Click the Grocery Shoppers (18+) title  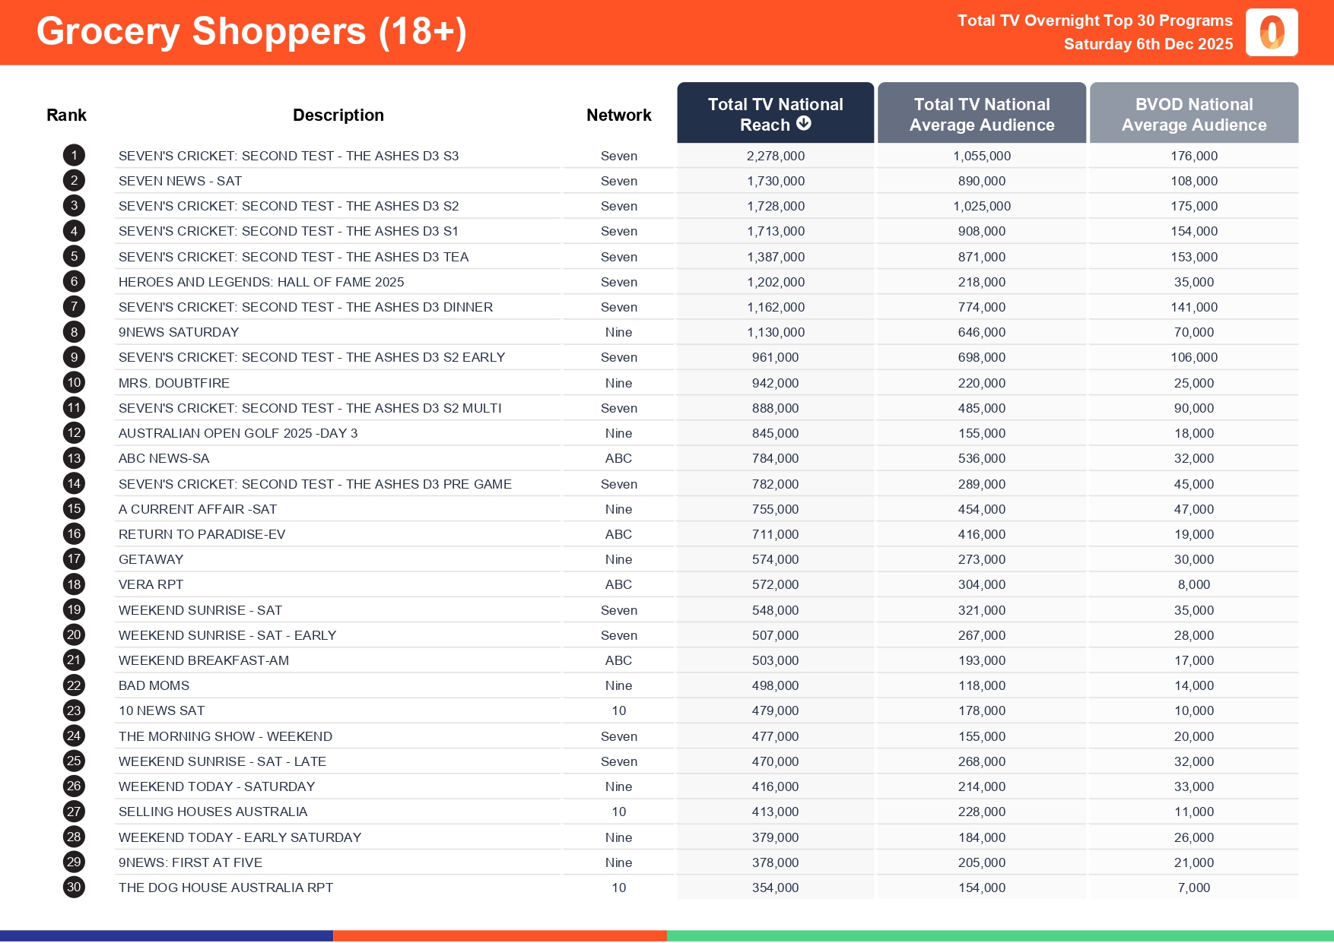pyautogui.click(x=251, y=32)
